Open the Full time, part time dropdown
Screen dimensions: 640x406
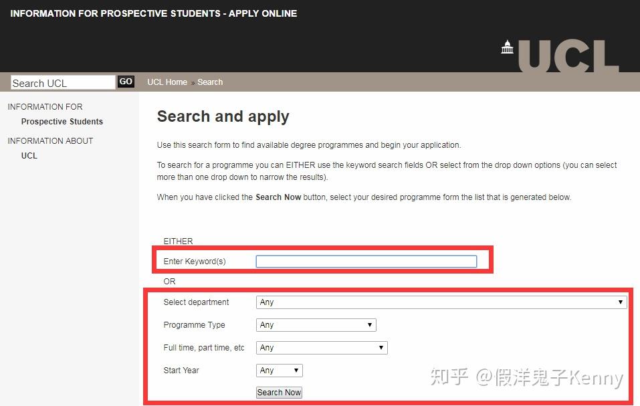point(321,347)
